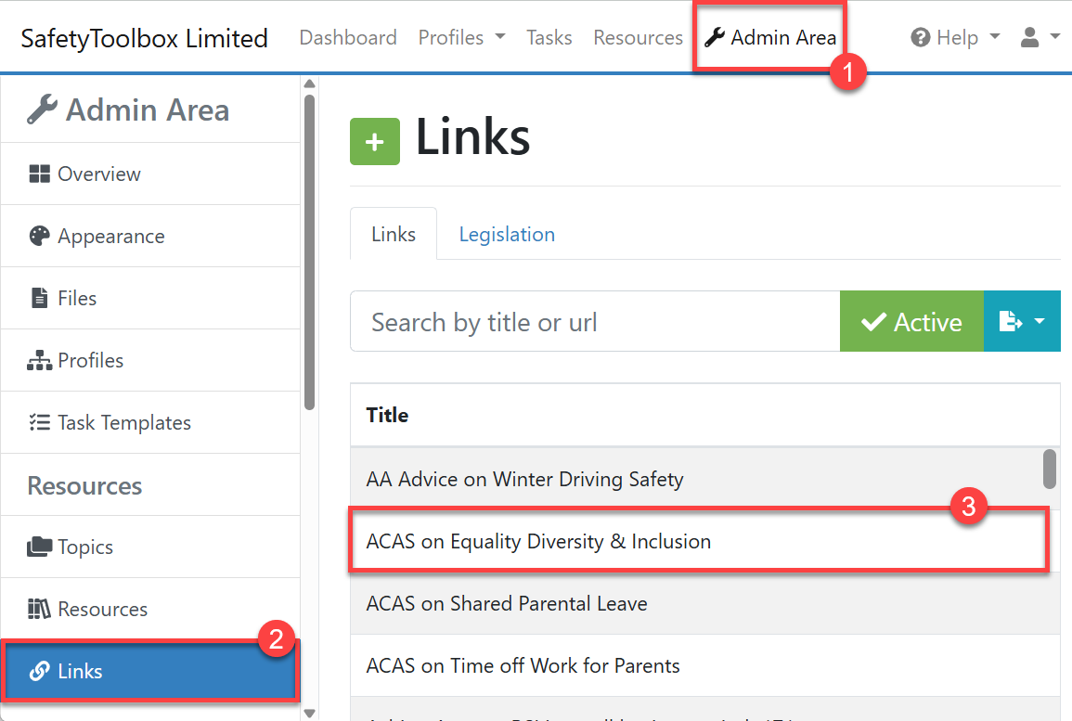Open ACAS on Shared Parental Leave link

tap(507, 604)
